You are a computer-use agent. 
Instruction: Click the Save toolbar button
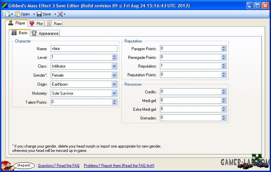[44, 14]
